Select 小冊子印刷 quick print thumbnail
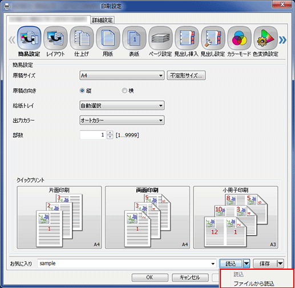Image resolution: width=295 pixels, height=288 pixels. pyautogui.click(x=236, y=217)
